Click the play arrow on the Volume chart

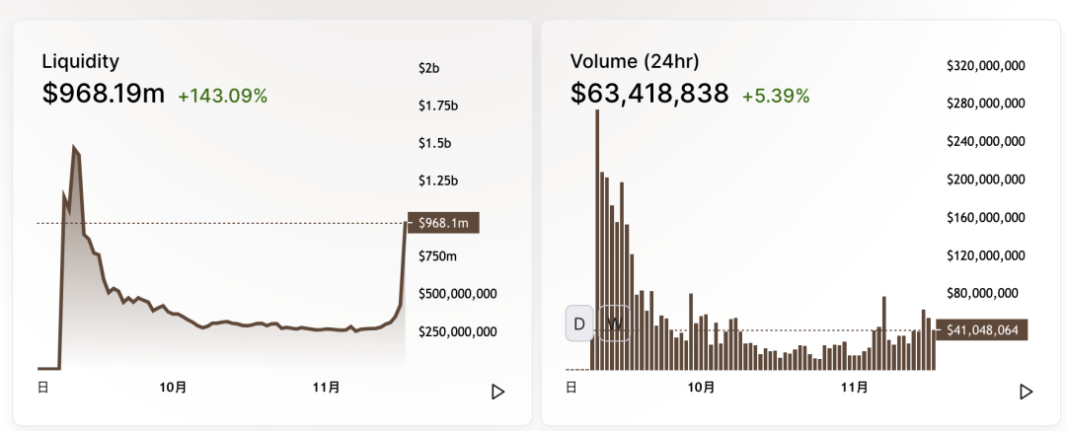click(x=1026, y=392)
